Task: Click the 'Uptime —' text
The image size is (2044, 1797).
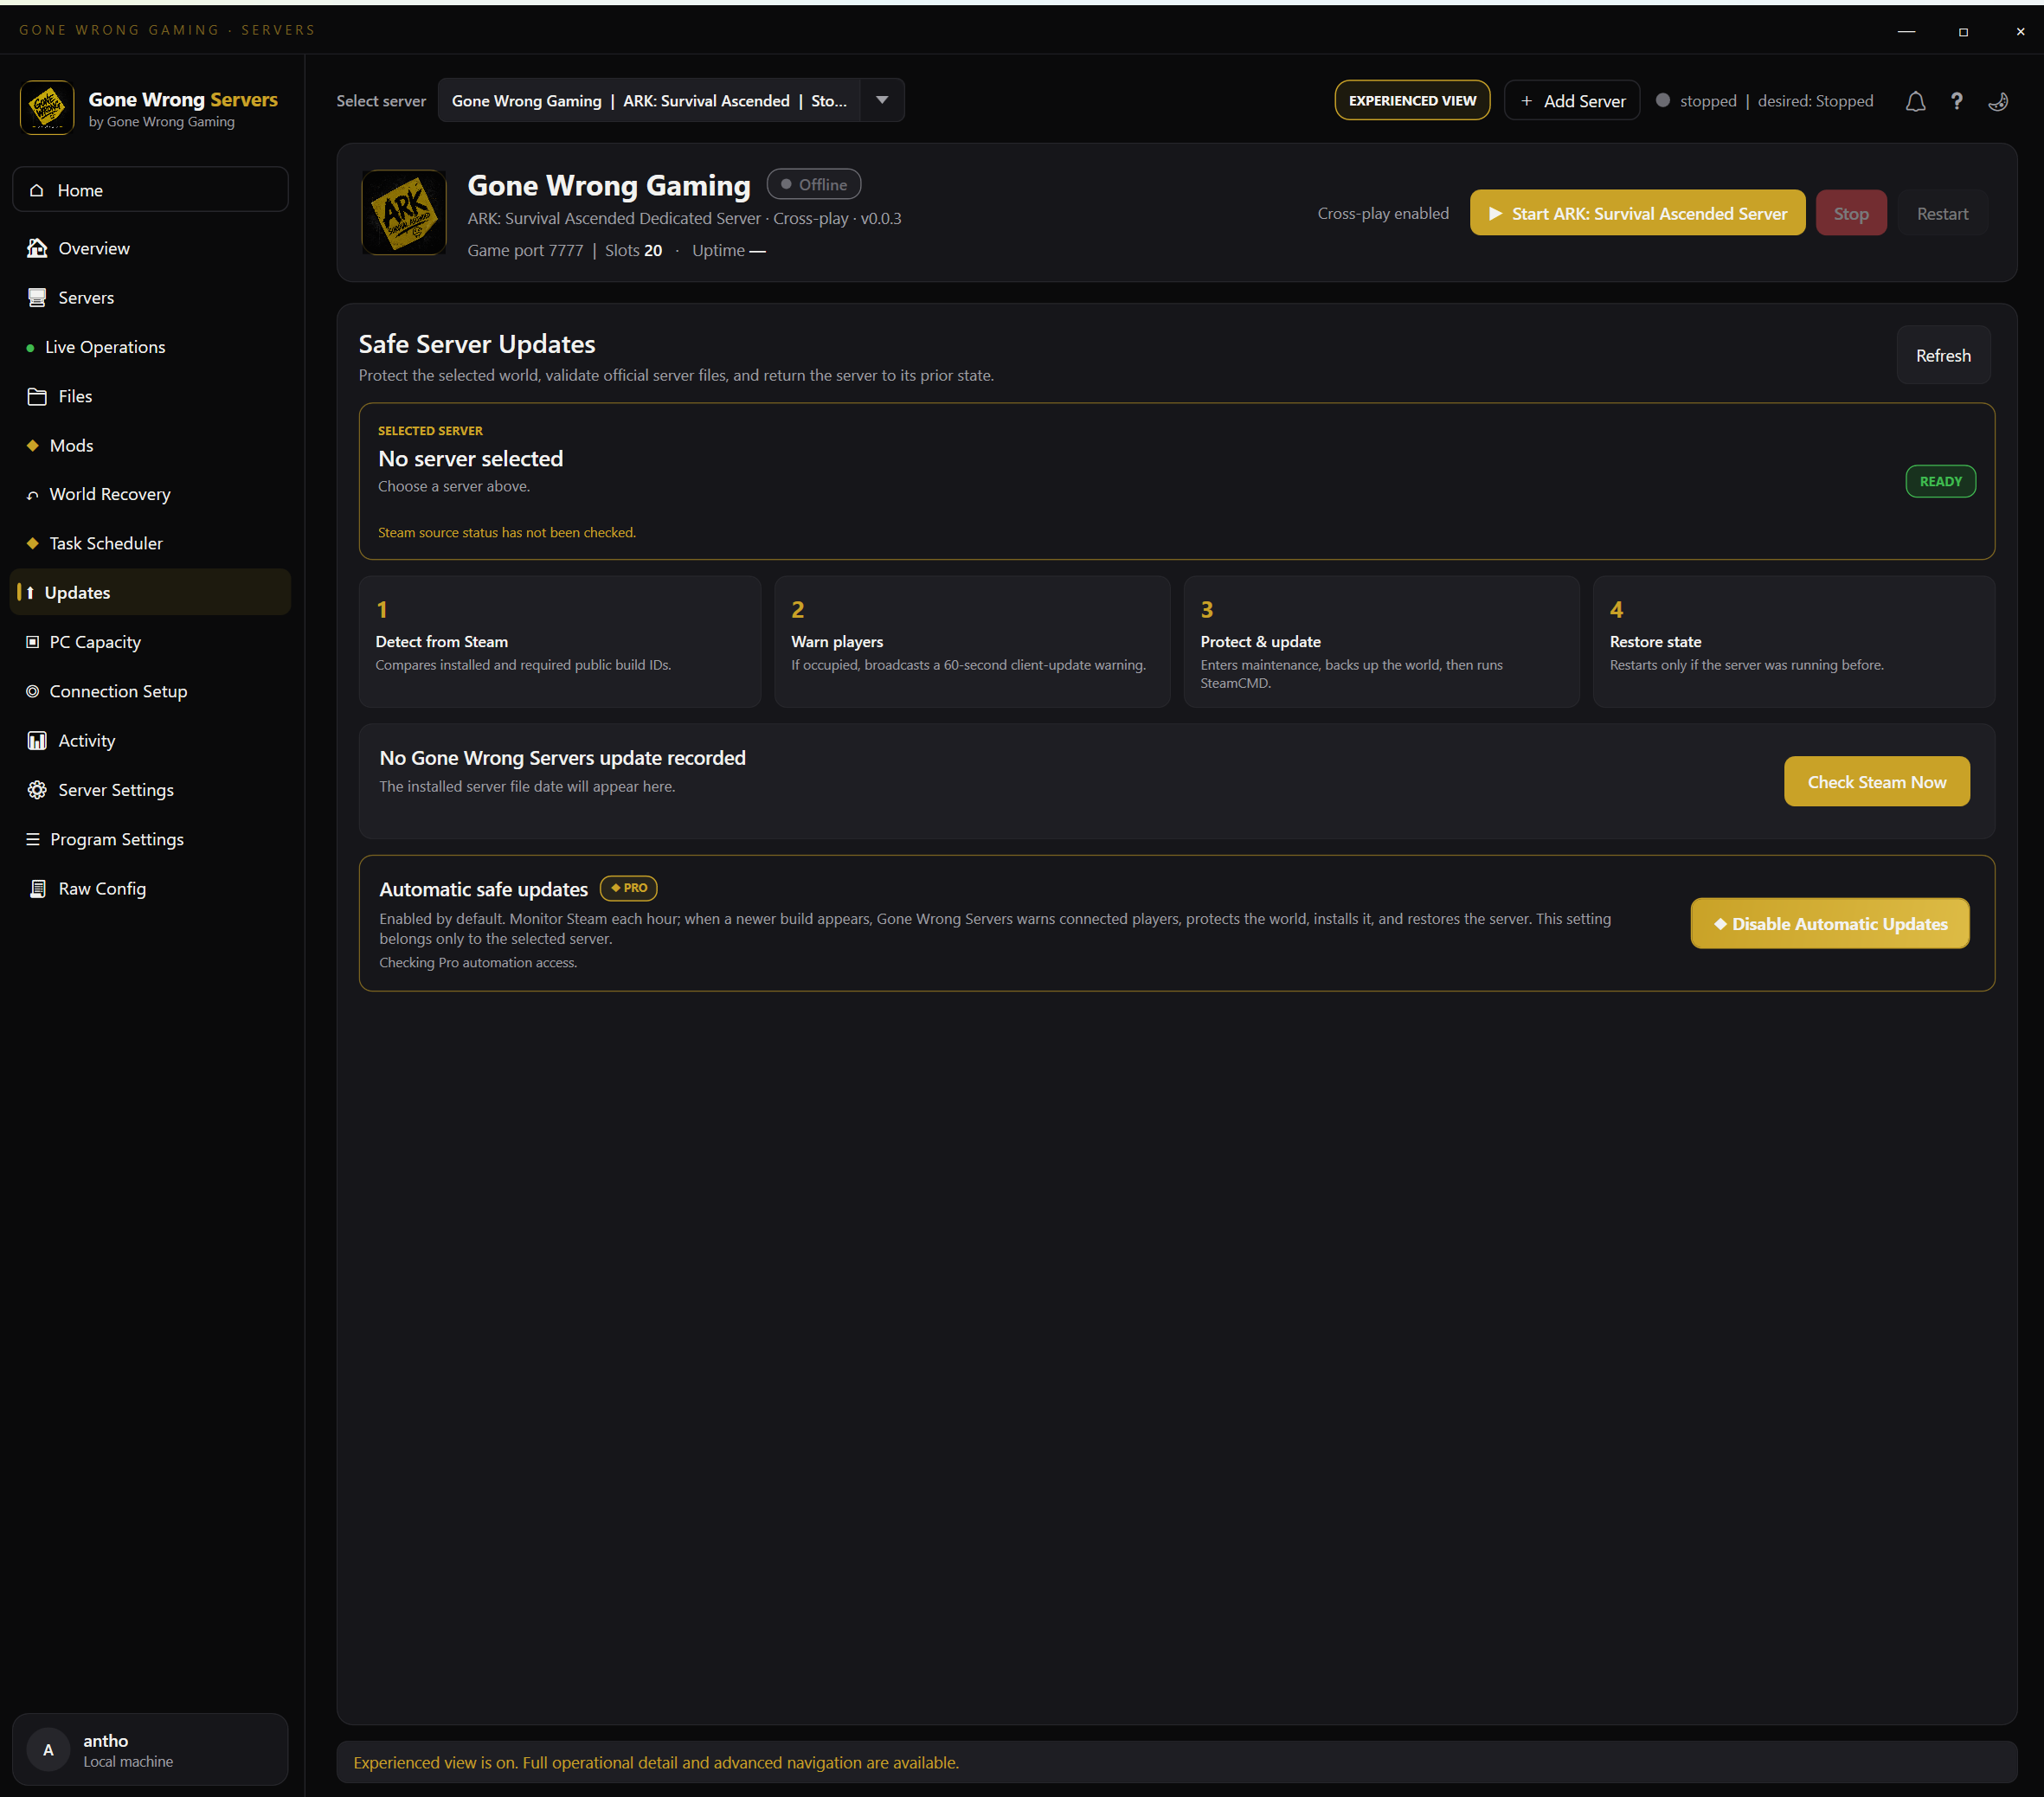Action: click(x=729, y=250)
